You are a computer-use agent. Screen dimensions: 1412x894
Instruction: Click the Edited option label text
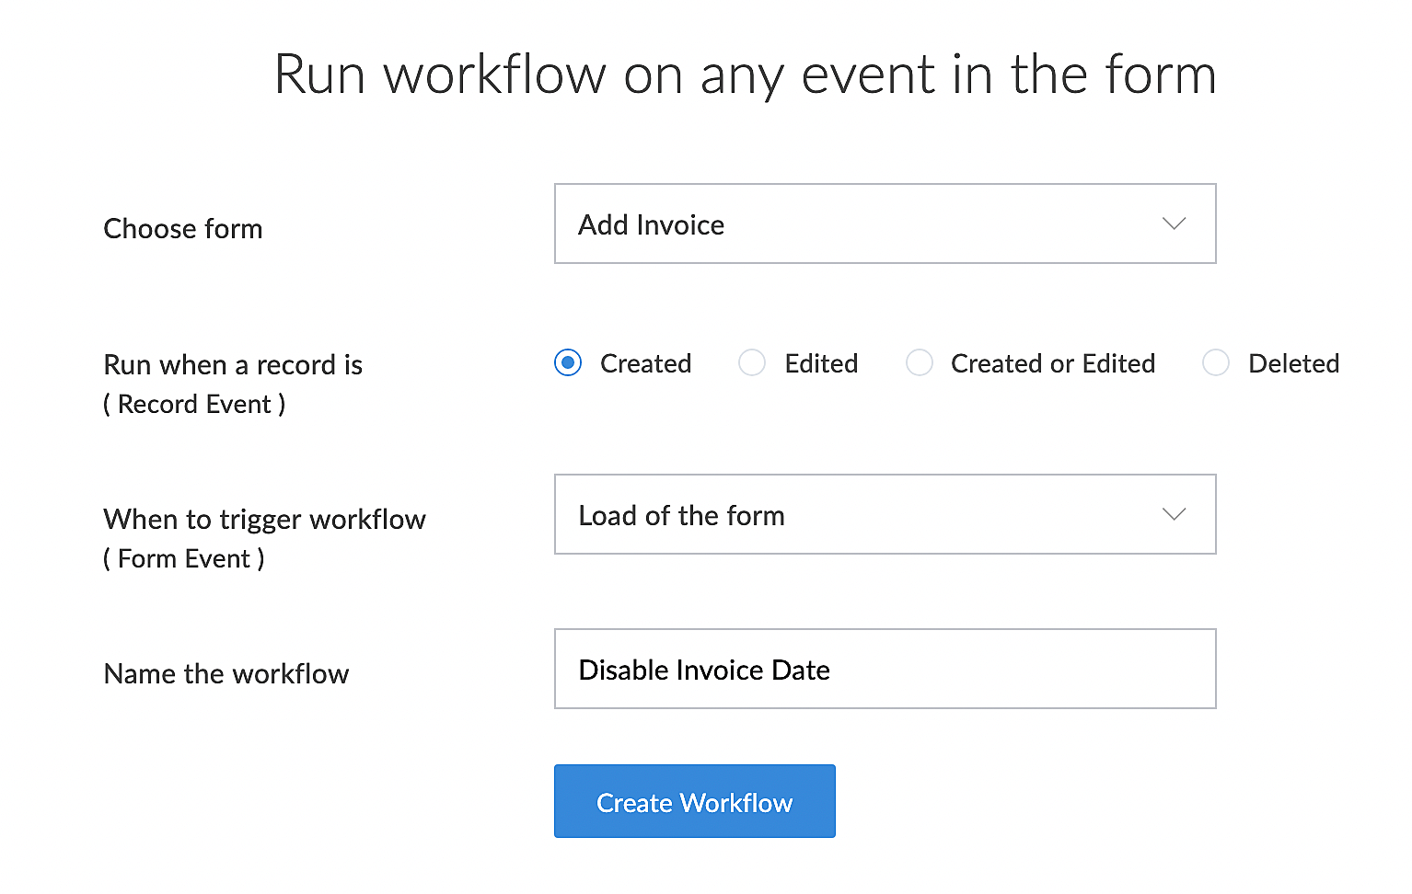coord(821,363)
